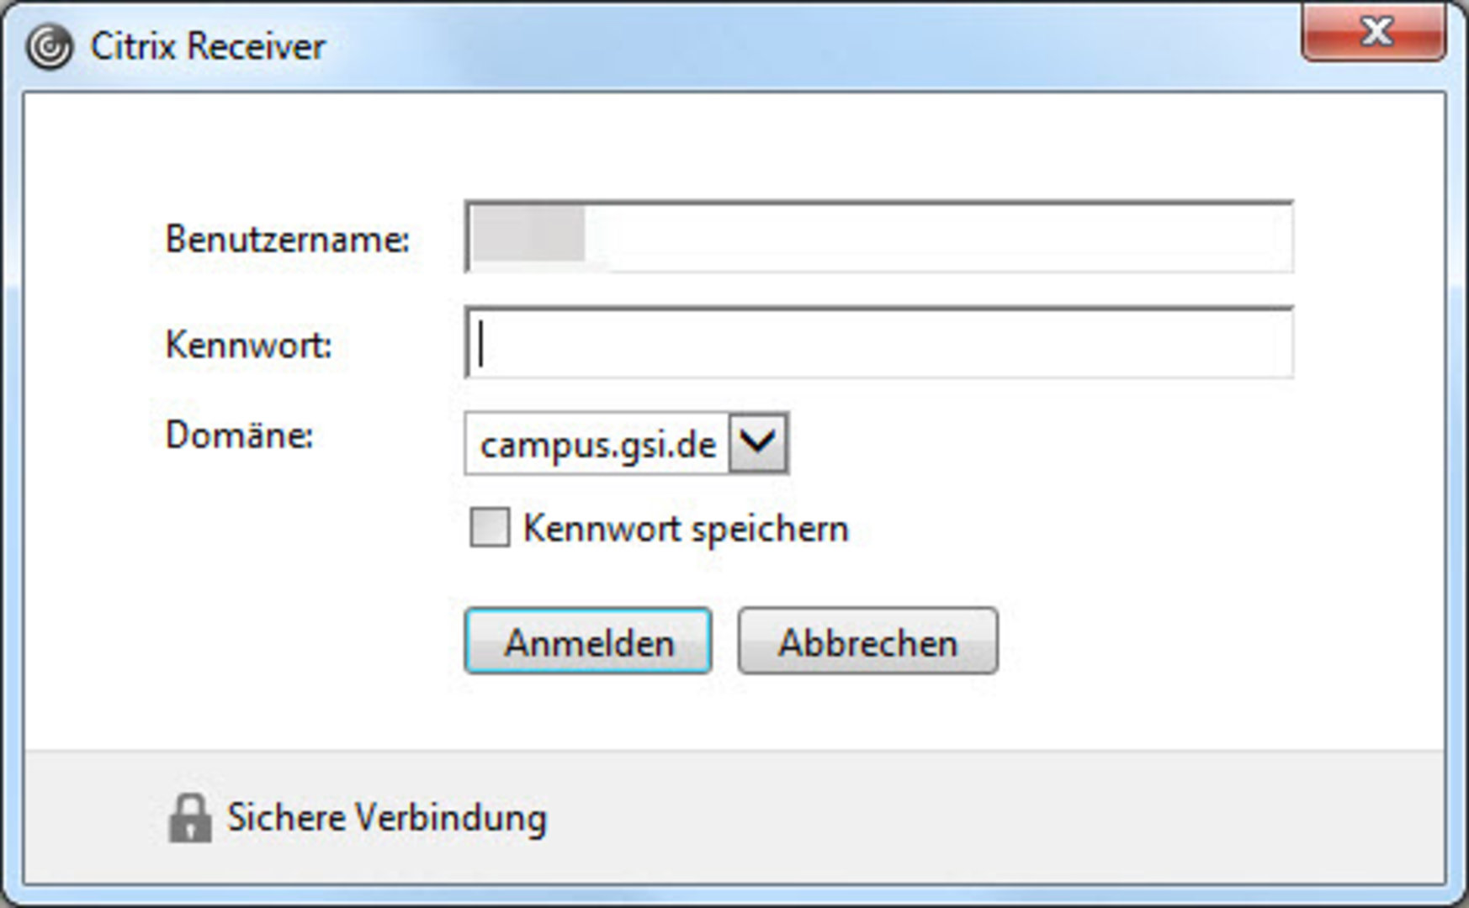The image size is (1469, 908).
Task: Click into the Kennwort password field
Action: point(878,344)
